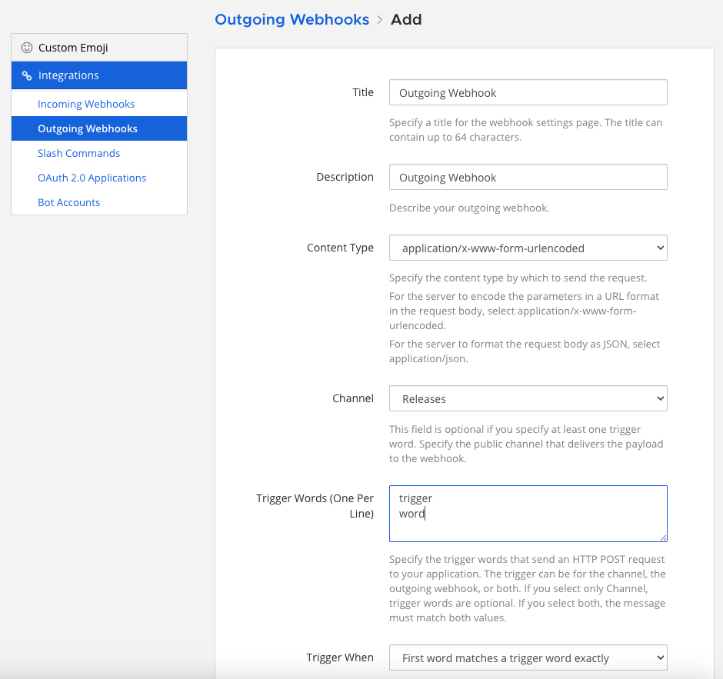Click the Add breadcrumb text
Screen dimensions: 723x679
(x=406, y=19)
